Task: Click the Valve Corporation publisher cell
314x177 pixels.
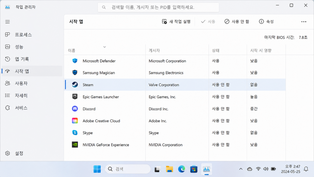Action: point(164,85)
